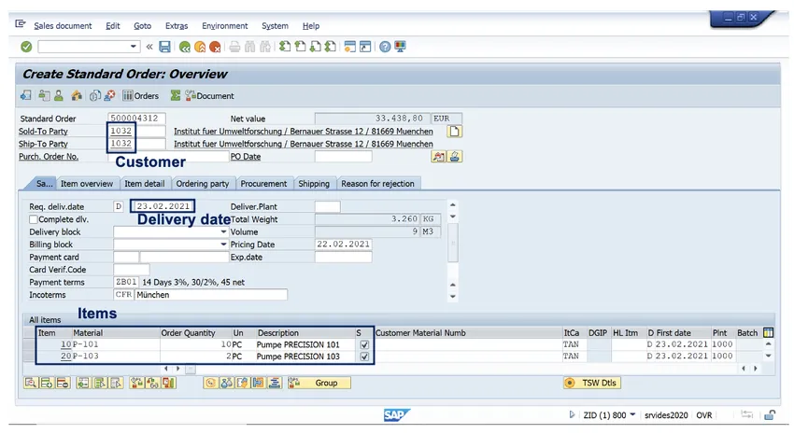The height and width of the screenshot is (434, 794).
Task: Switch to the Procurement tab
Action: tap(263, 184)
